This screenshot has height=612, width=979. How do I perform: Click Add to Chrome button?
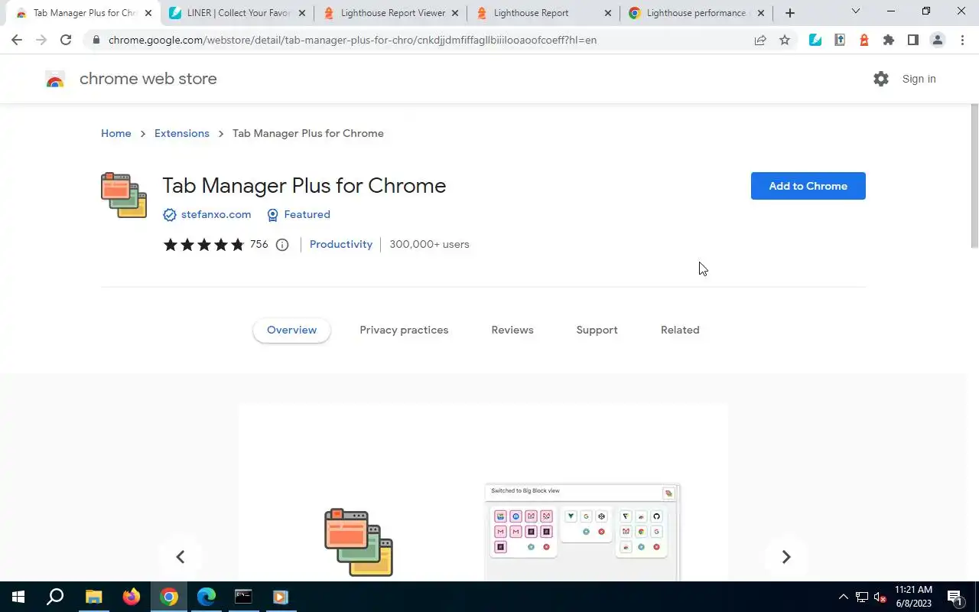tap(808, 186)
